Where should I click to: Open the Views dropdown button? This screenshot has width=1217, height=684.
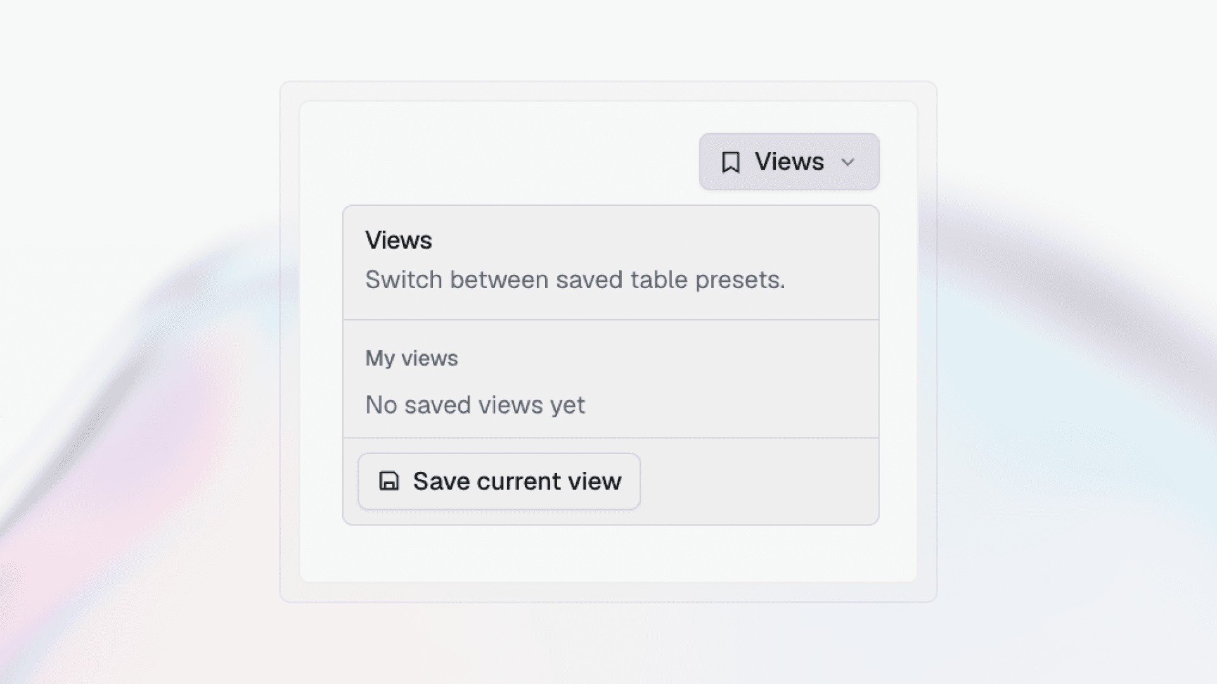pyautogui.click(x=789, y=161)
